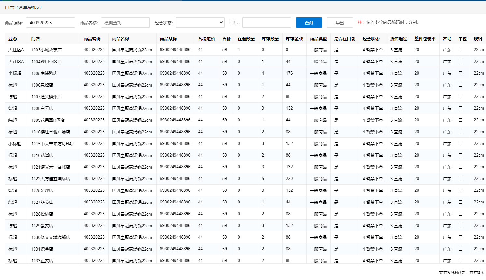Click the 整件包装率 column header
486x280 pixels.
425,39
